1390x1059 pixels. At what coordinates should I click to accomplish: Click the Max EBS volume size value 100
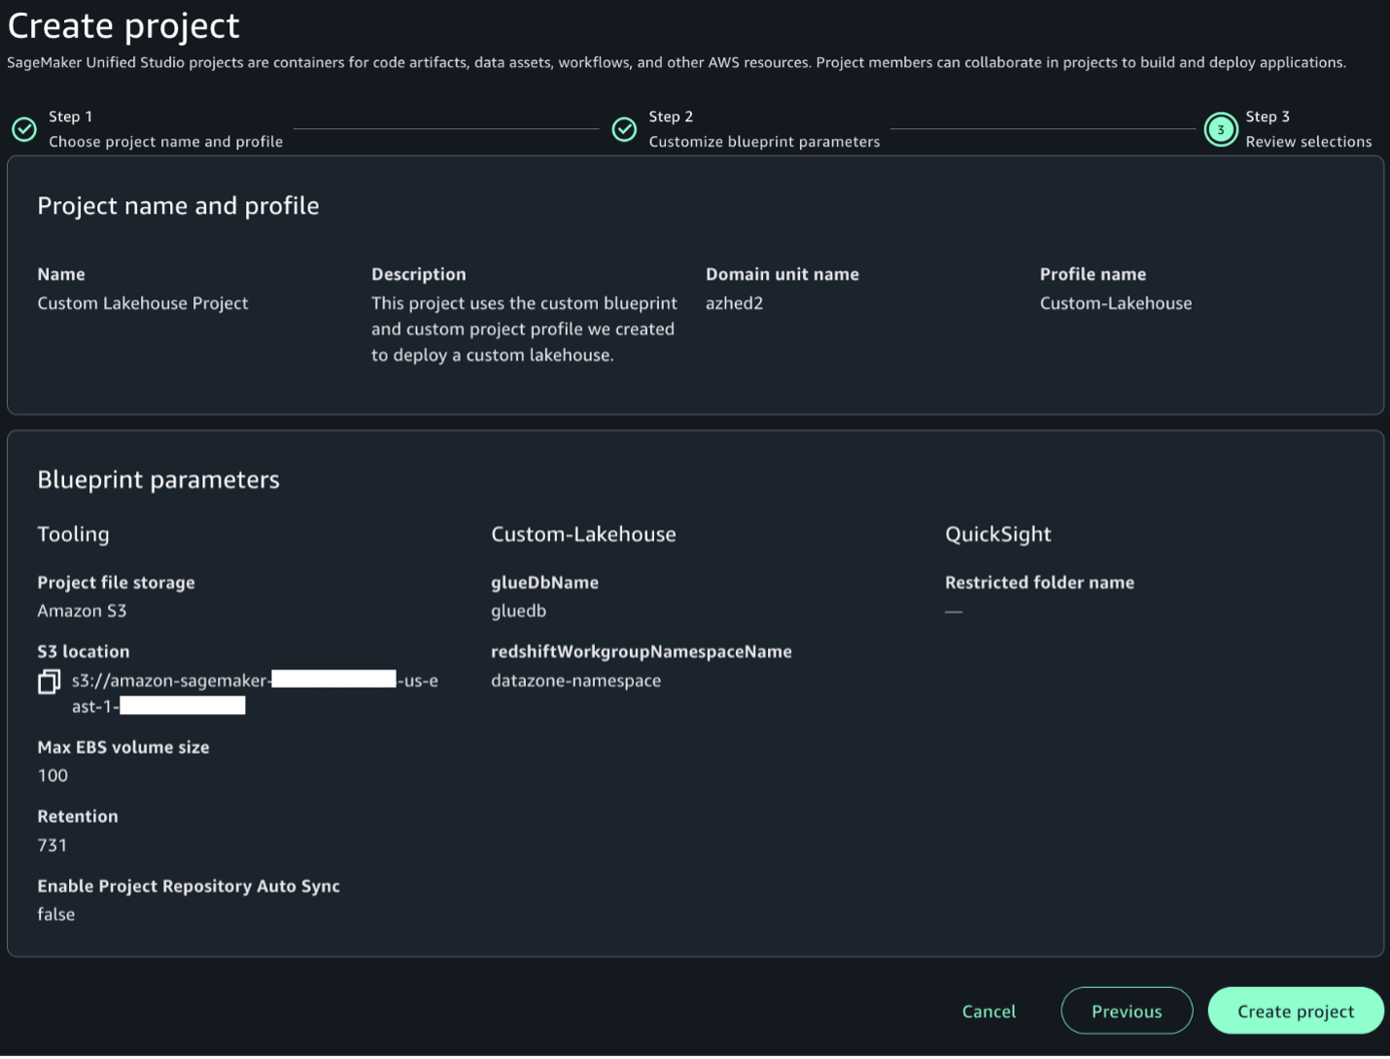[x=52, y=776]
